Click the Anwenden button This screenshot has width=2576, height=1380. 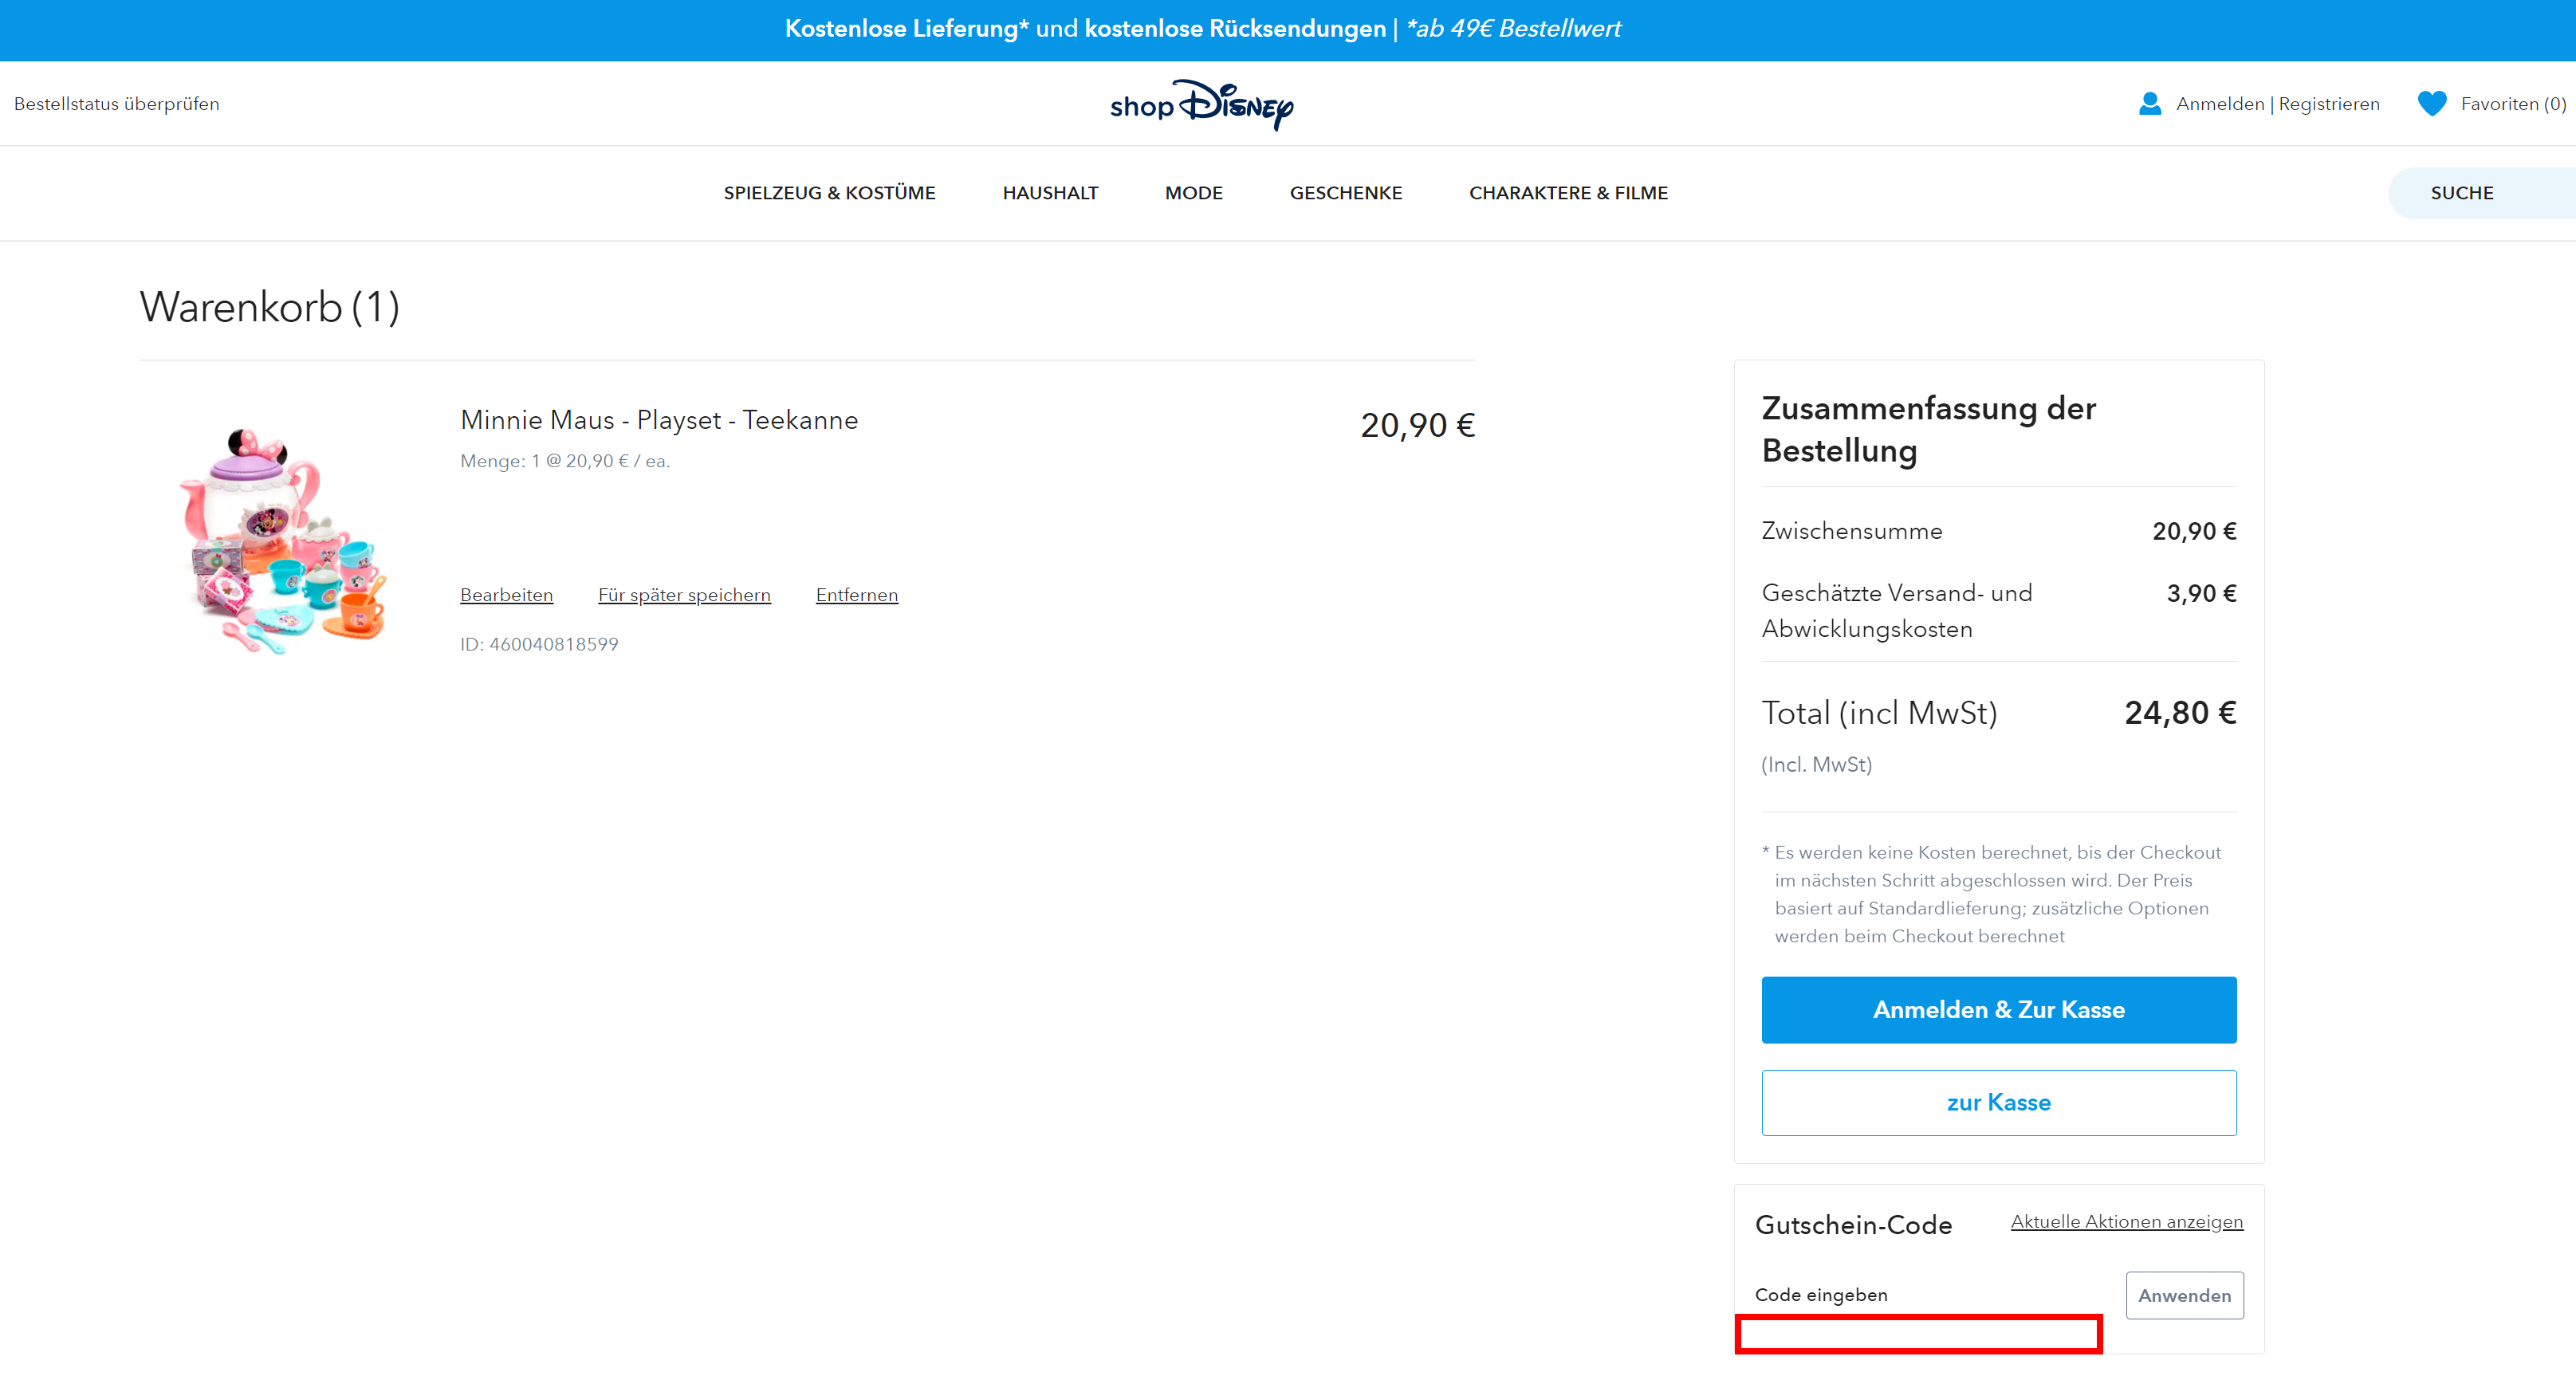pos(2184,1296)
